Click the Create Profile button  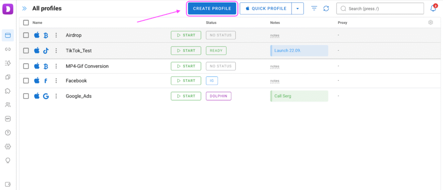tap(212, 9)
